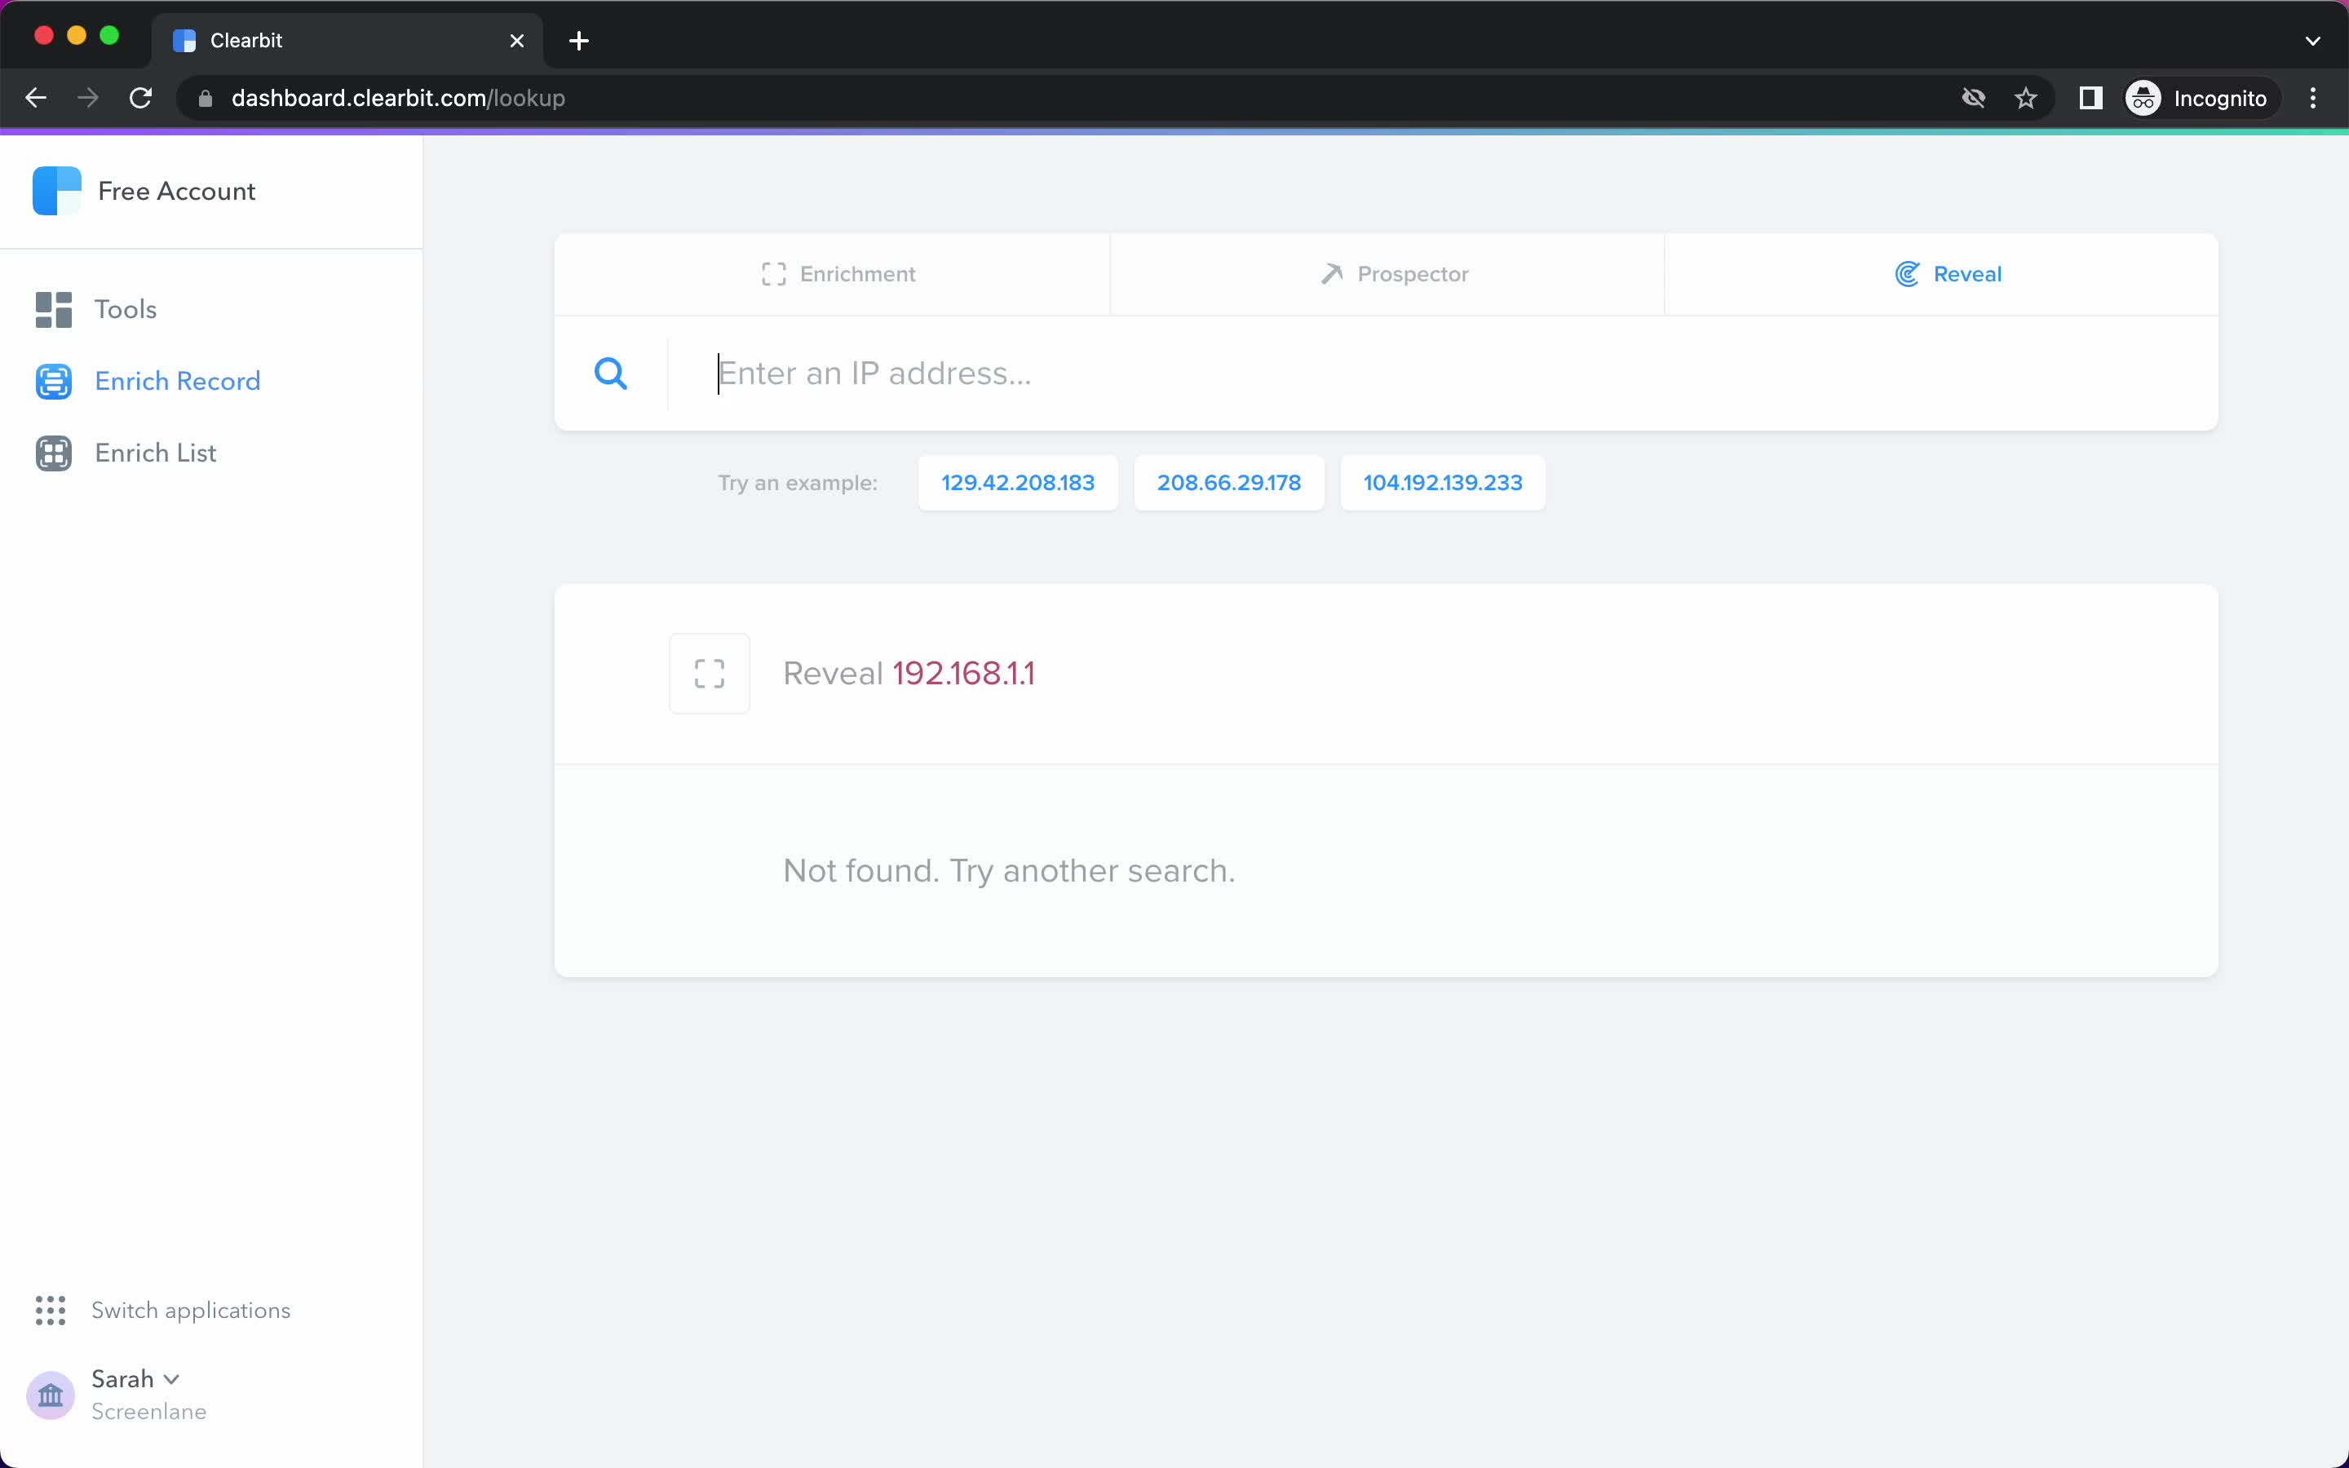The width and height of the screenshot is (2349, 1468).
Task: Click the tracking protection eye icon
Action: [x=1973, y=98]
